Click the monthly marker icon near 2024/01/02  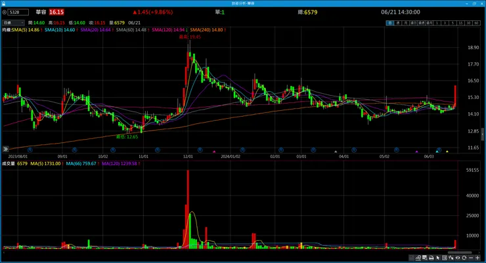[242, 150]
